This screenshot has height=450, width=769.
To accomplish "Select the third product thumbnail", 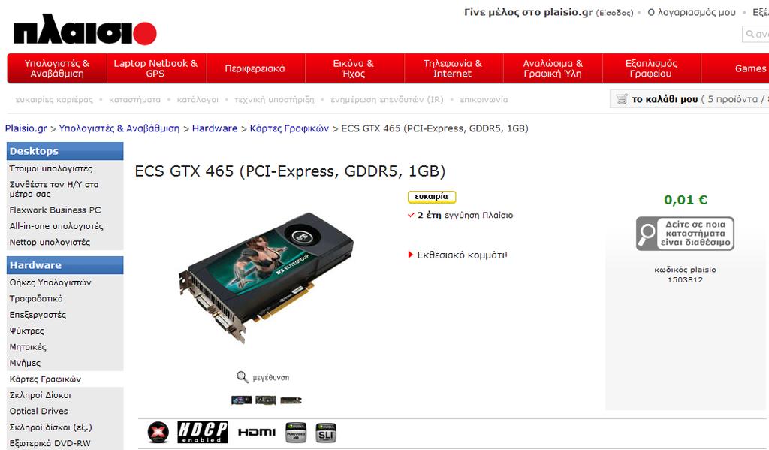I will tap(291, 400).
